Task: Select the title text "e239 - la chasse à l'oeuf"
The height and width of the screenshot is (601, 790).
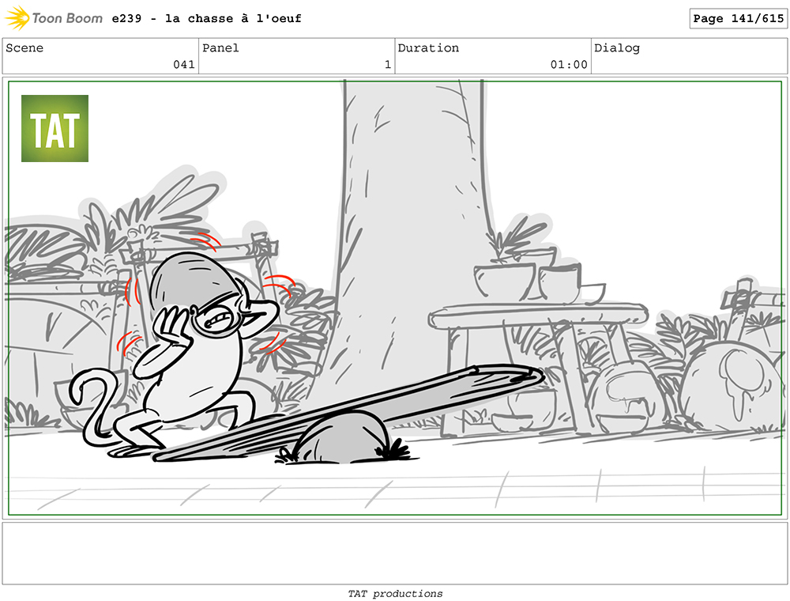Action: (x=206, y=19)
